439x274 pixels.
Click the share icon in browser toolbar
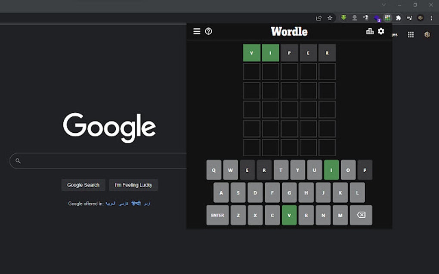(318, 18)
